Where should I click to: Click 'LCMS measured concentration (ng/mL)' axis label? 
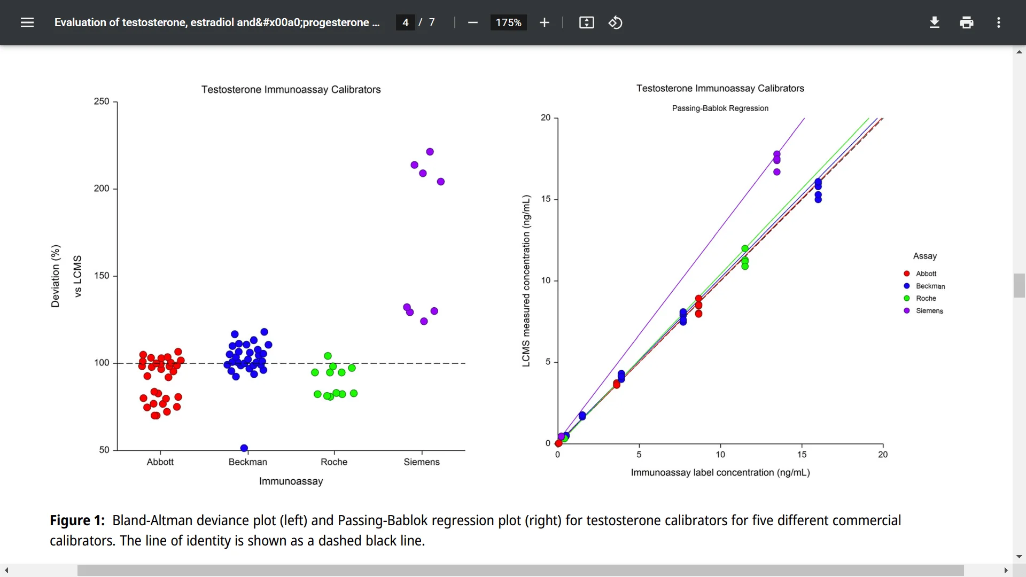pos(526,281)
